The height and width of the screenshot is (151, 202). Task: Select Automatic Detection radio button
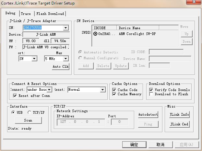(80, 52)
